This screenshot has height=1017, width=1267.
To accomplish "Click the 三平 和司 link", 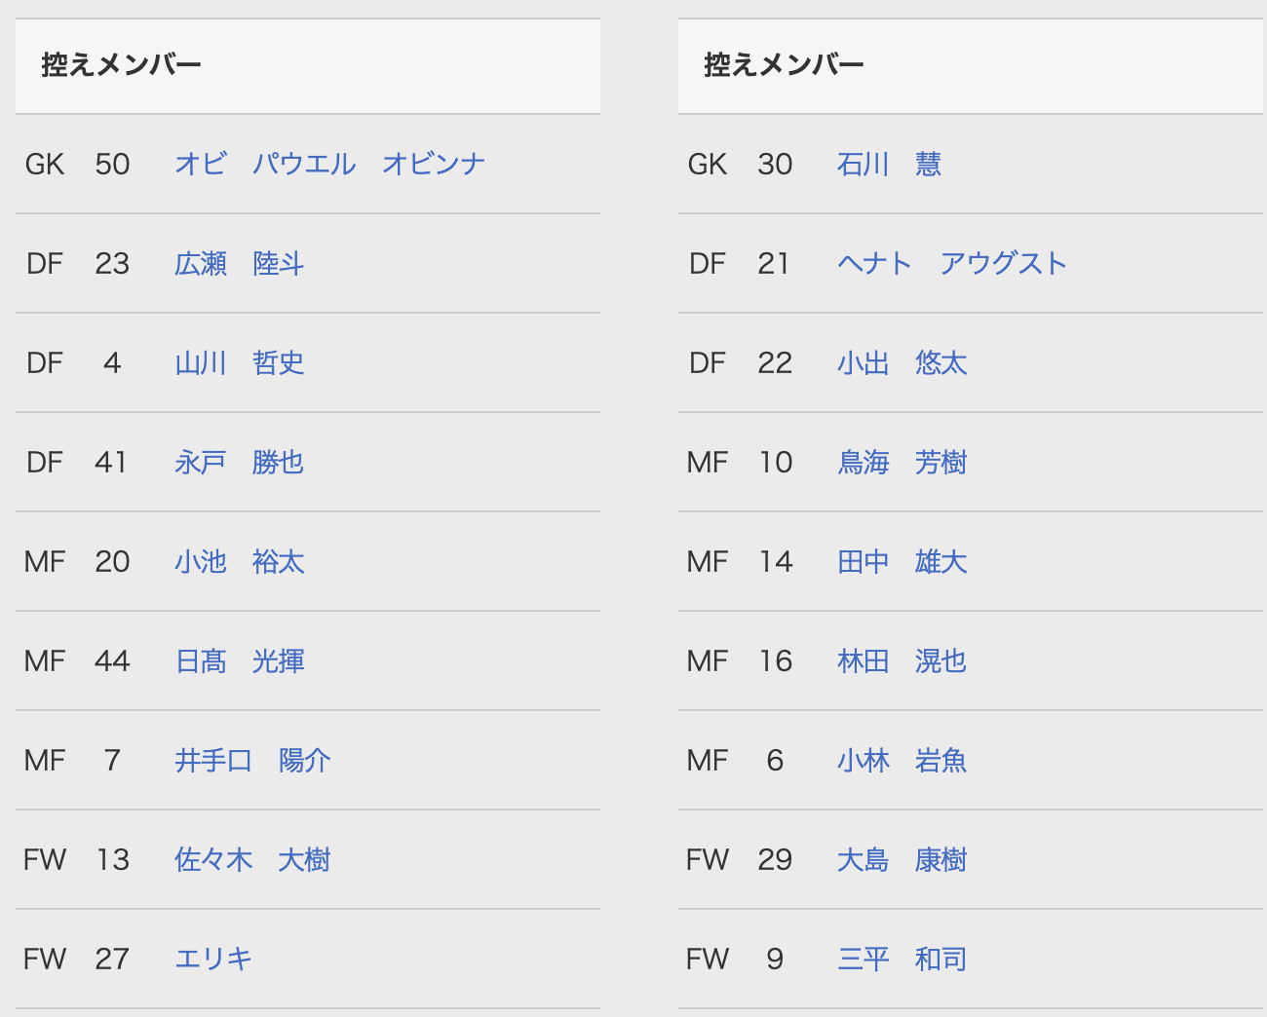I will (902, 959).
